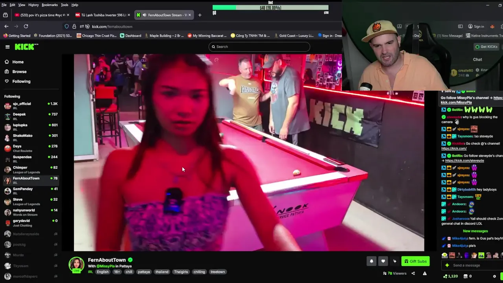Select FernAboutTown in Following list

(31, 180)
